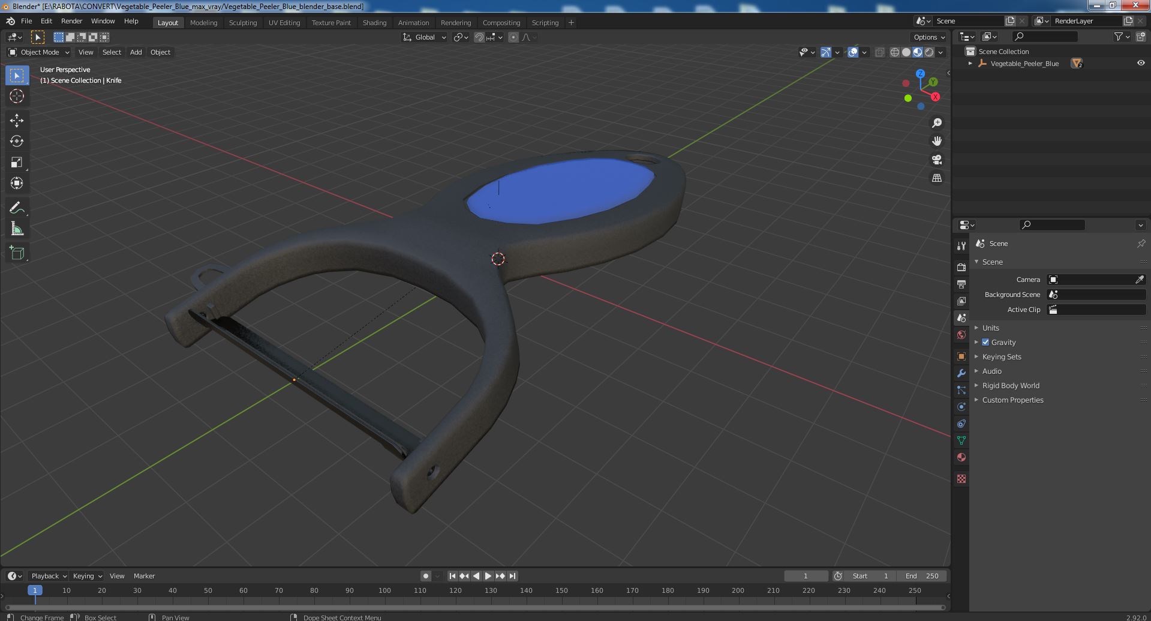Open the Material properties tab
The width and height of the screenshot is (1151, 621).
[961, 457]
